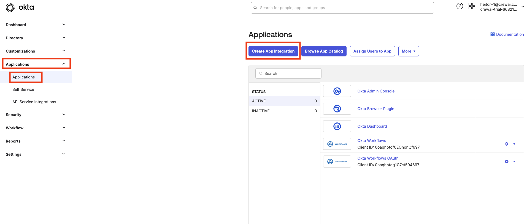This screenshot has height=224, width=527.
Task: Filter by ACTIVE status
Action: pyautogui.click(x=284, y=101)
